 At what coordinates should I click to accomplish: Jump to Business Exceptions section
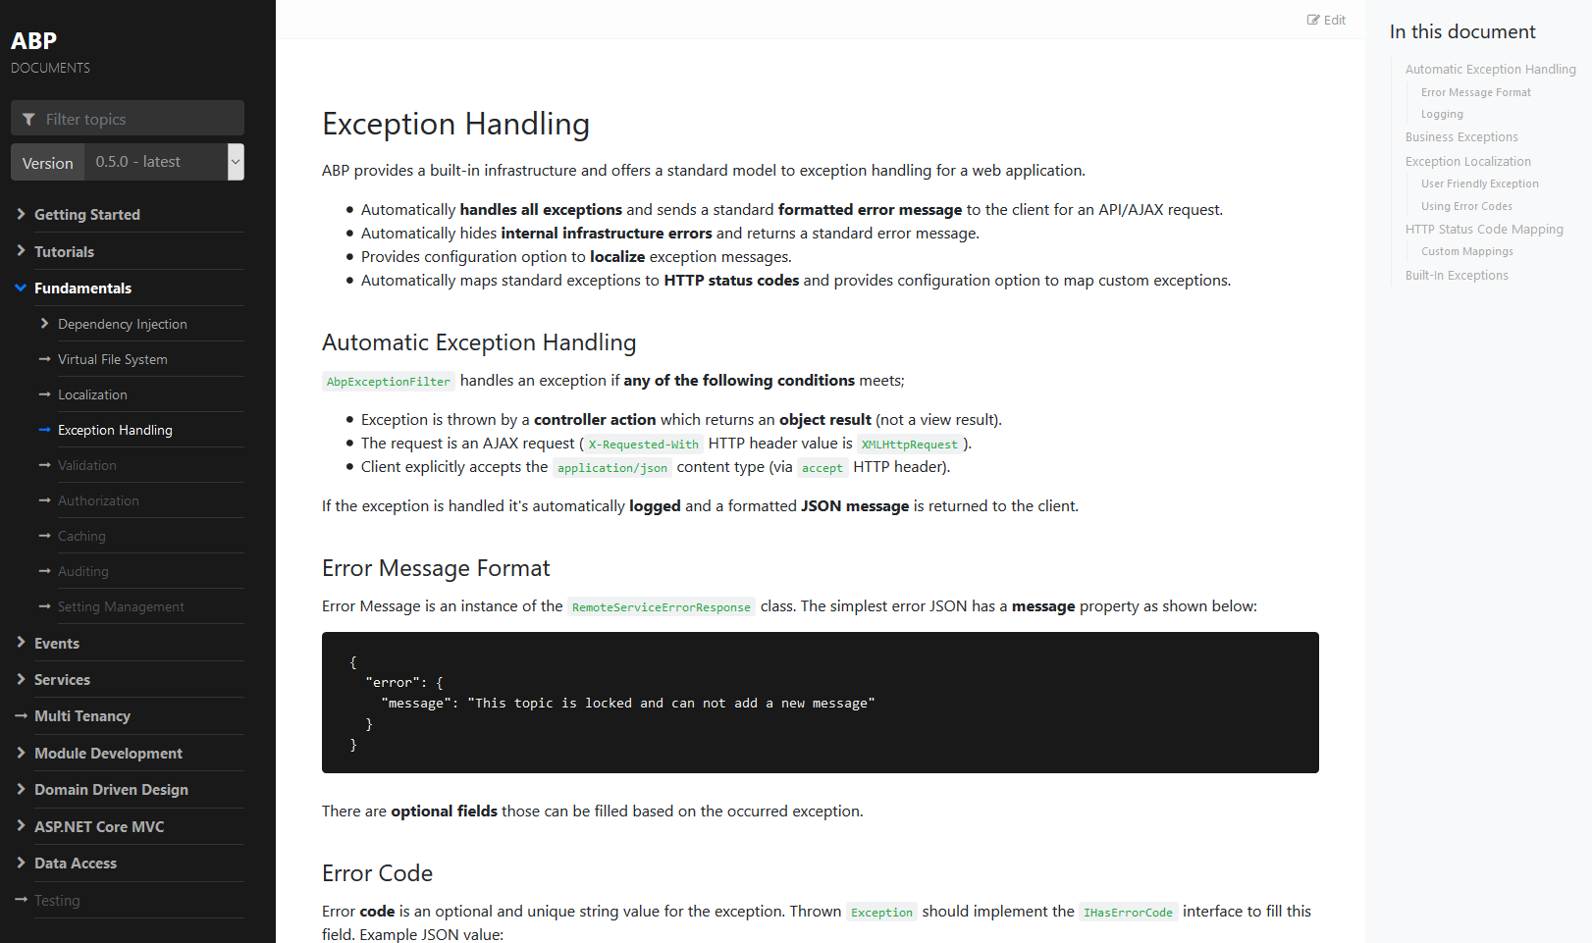click(1460, 137)
